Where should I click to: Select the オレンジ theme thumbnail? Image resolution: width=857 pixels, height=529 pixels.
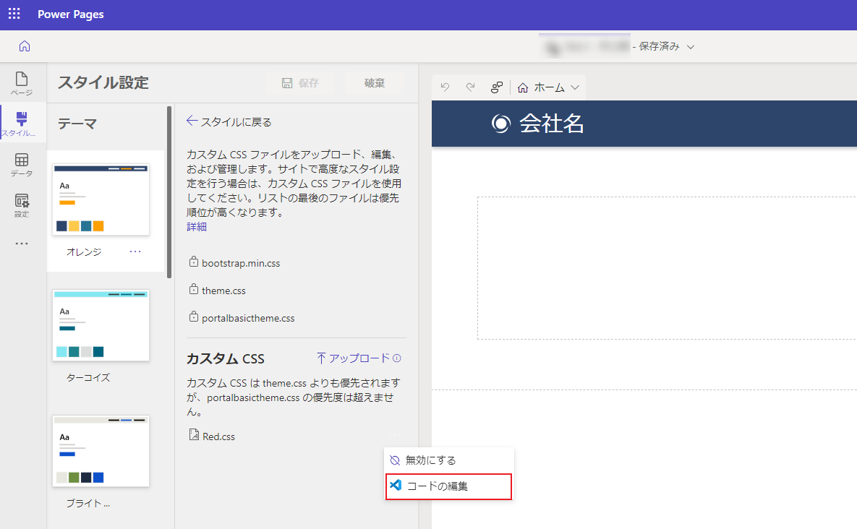click(x=101, y=199)
